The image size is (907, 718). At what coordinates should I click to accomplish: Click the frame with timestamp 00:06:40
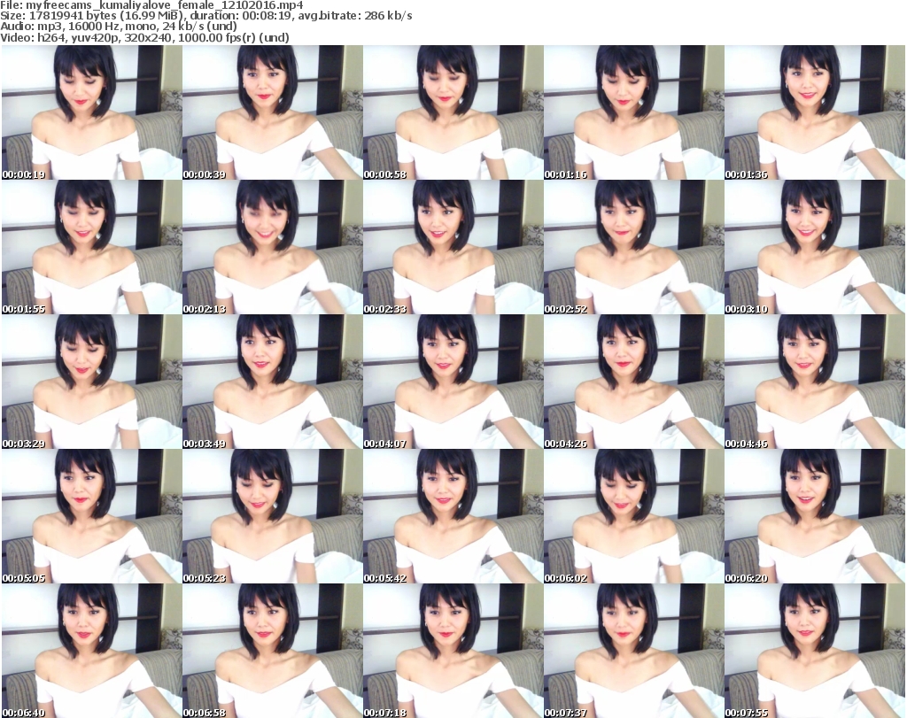(92, 651)
